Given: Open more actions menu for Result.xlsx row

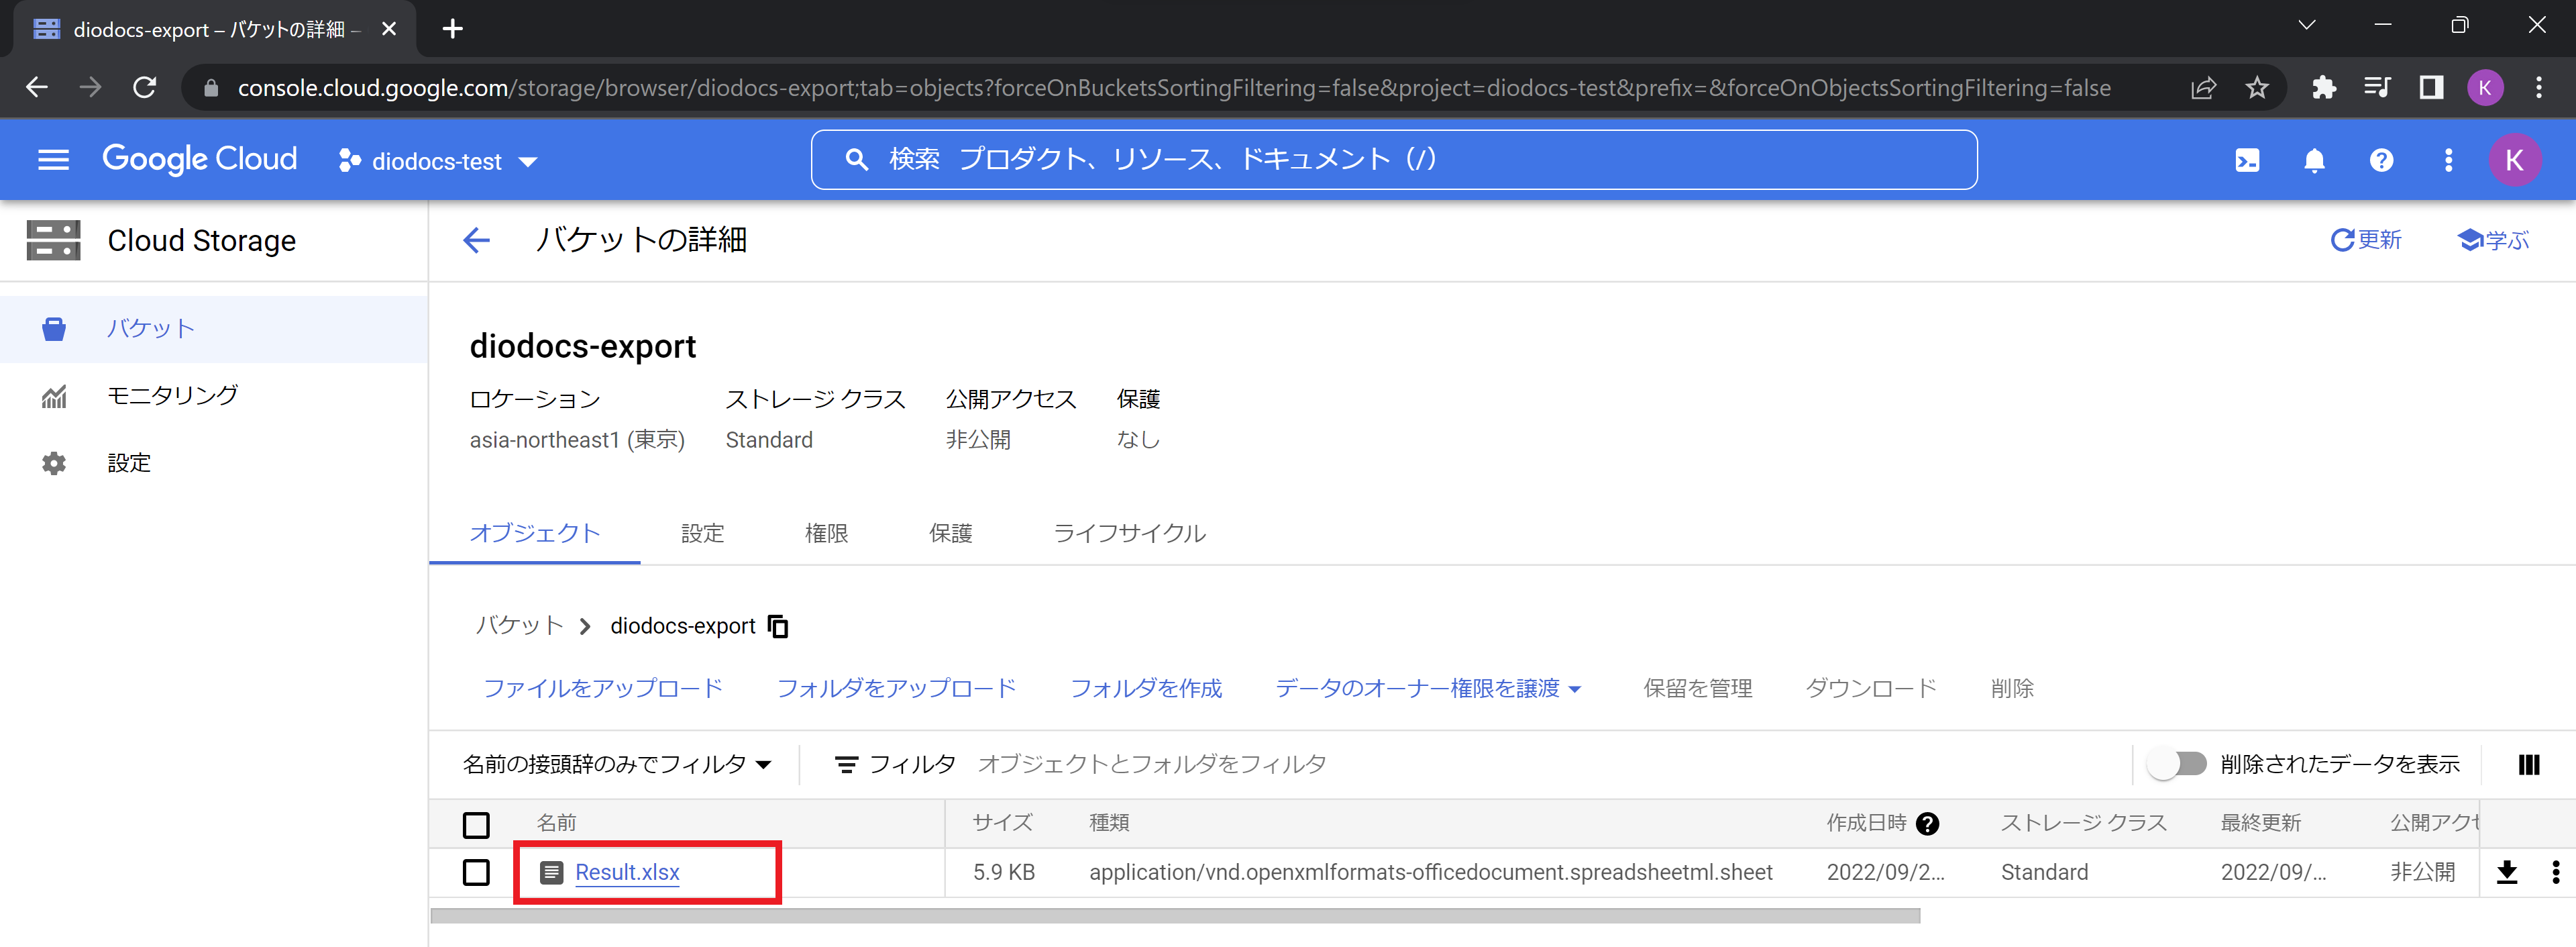Looking at the screenshot, I should [x=2555, y=872].
